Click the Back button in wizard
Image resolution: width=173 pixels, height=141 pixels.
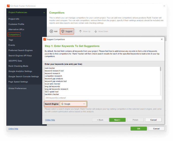click(100, 120)
